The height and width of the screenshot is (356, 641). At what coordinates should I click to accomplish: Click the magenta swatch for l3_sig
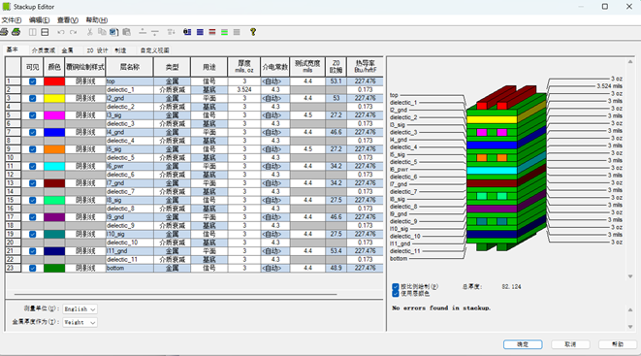click(x=54, y=115)
